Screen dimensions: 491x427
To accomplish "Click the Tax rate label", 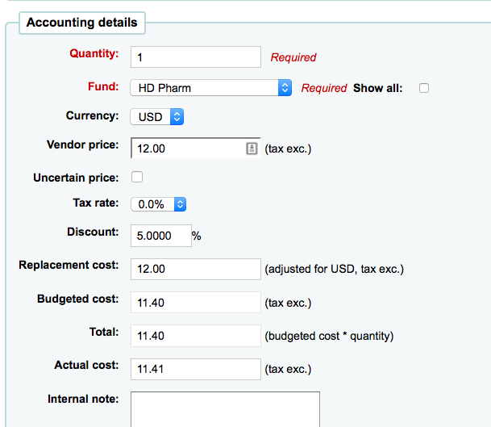I will (95, 203).
